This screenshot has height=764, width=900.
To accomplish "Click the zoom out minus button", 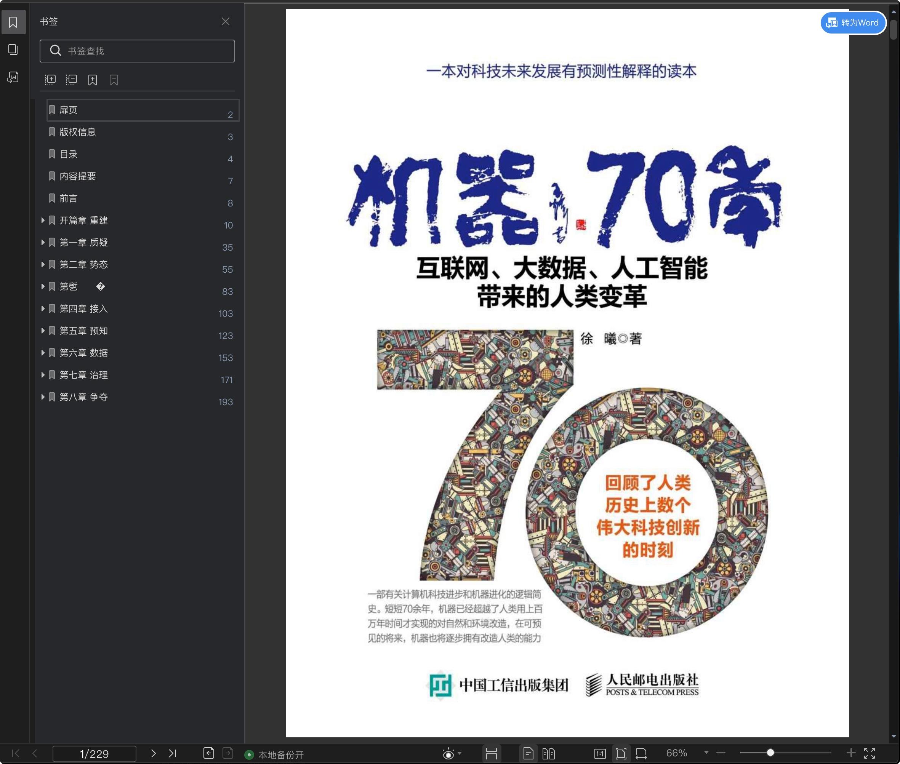I will coord(721,753).
